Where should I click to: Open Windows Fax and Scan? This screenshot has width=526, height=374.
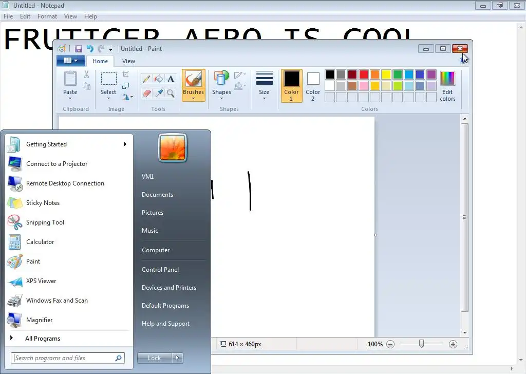pos(69,301)
